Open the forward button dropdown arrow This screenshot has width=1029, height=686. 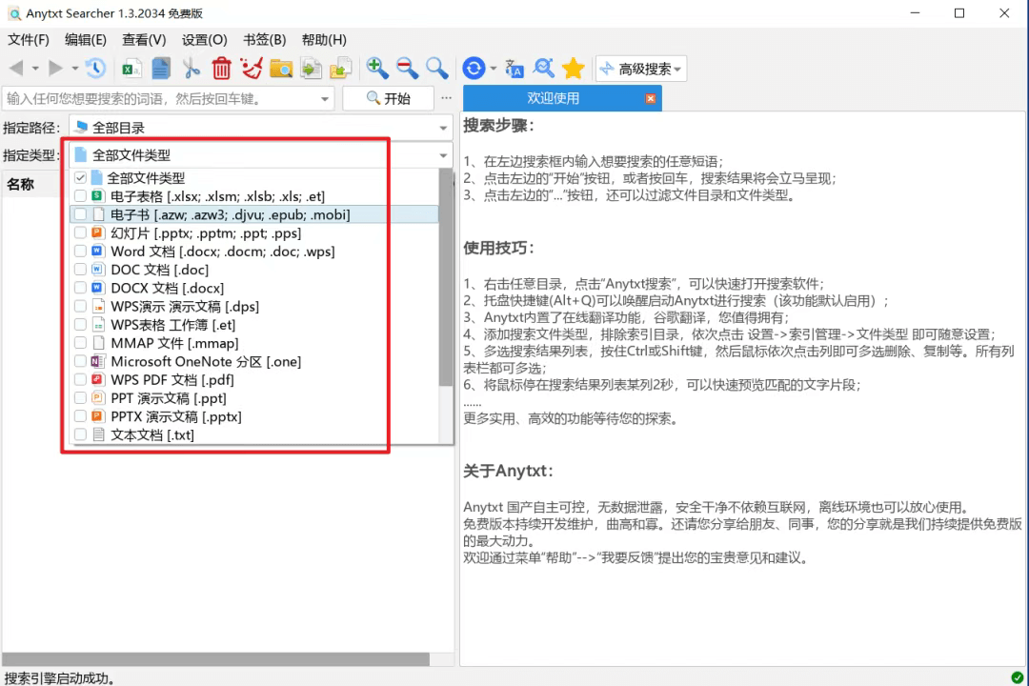(x=75, y=69)
